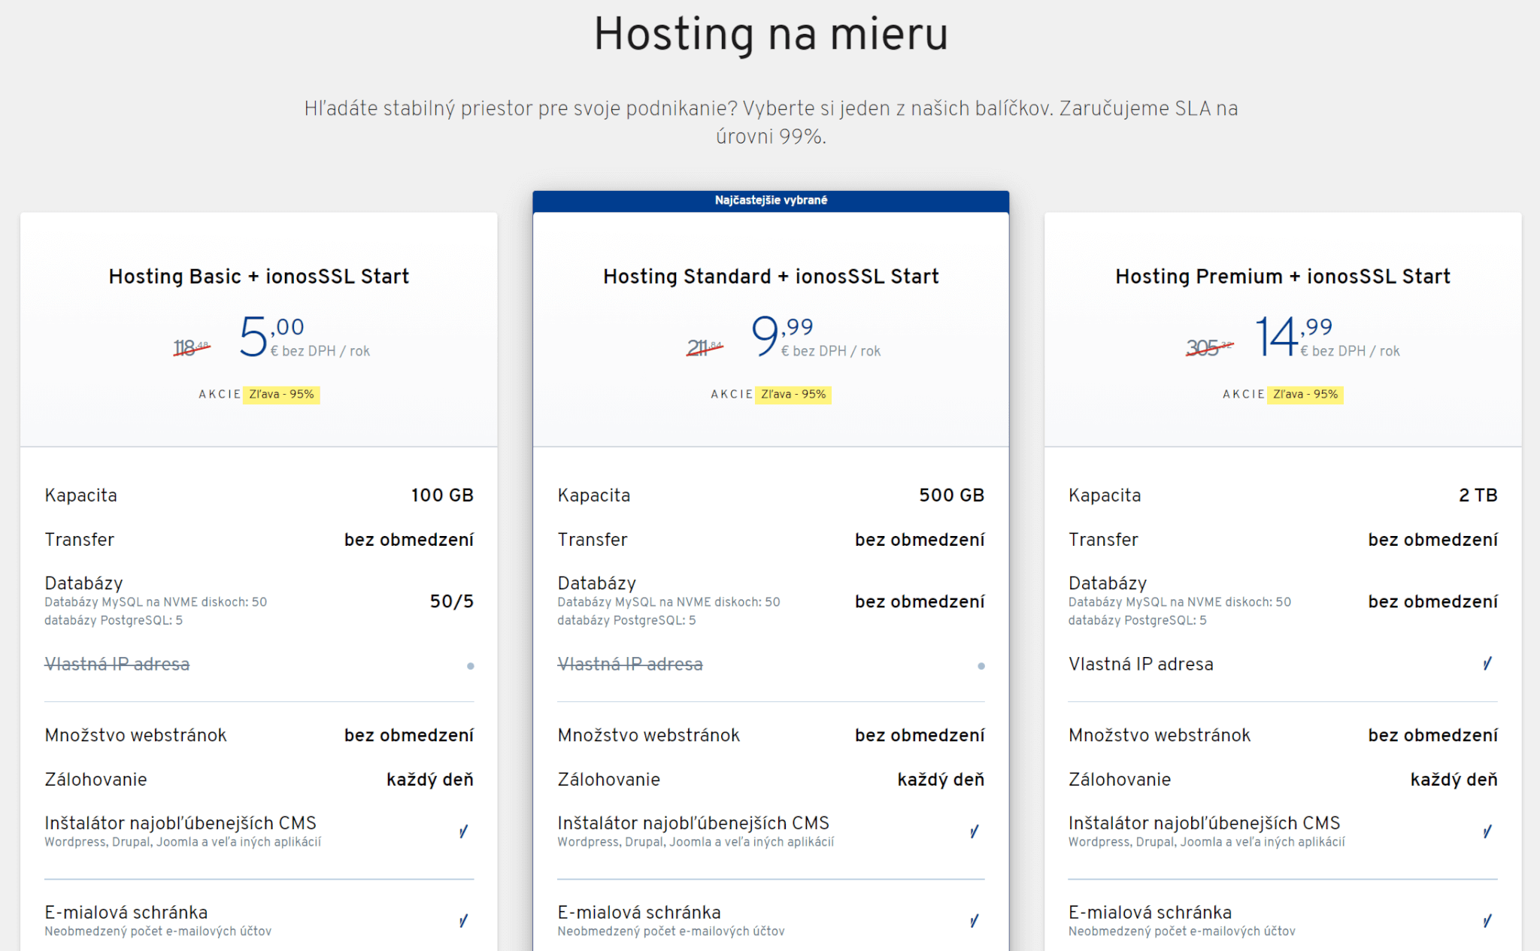Click the Basic plan E-mialová schránka checkmark
The height and width of the screenshot is (951, 1540).
[464, 921]
